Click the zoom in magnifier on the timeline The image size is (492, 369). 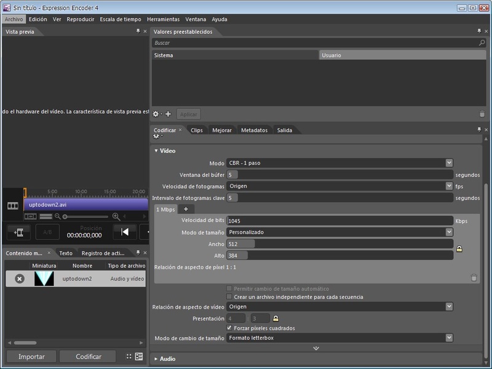coord(116,216)
